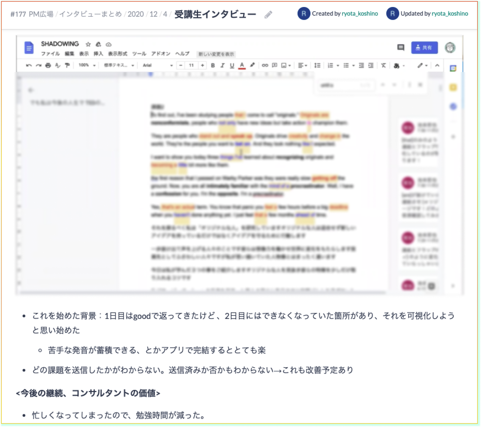The image size is (481, 427).
Task: Open the あ input tools dropdown
Action: pos(399,65)
